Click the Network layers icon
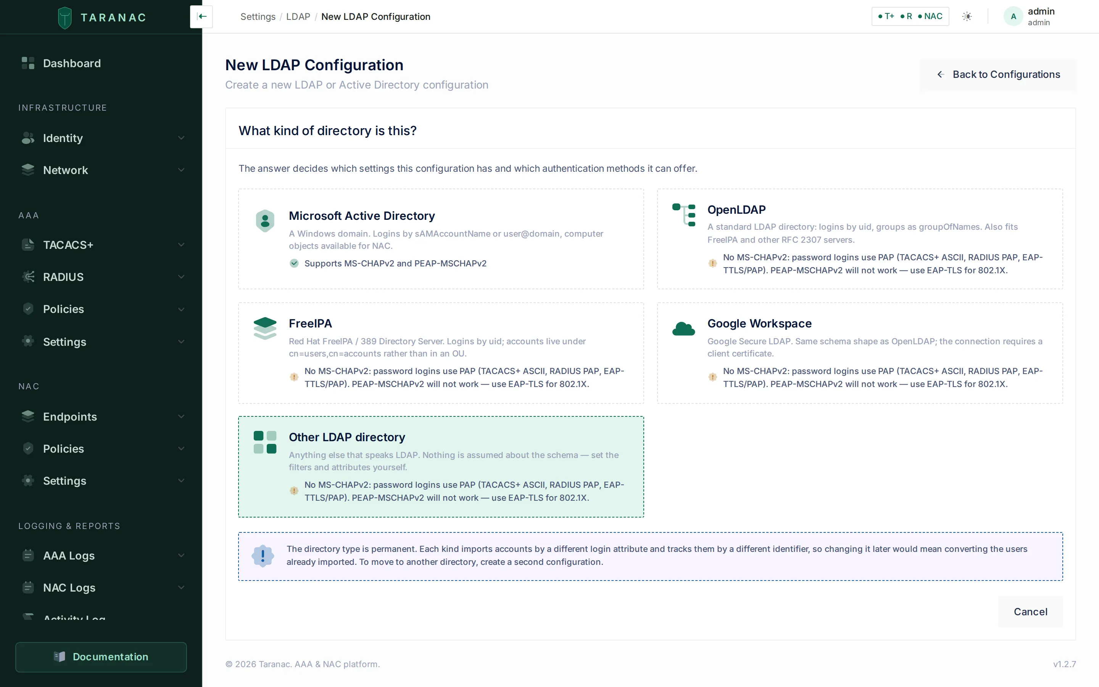The height and width of the screenshot is (687, 1099). point(28,170)
